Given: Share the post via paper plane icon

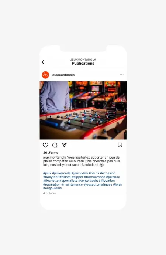Looking at the screenshot, I should [x=64, y=145].
